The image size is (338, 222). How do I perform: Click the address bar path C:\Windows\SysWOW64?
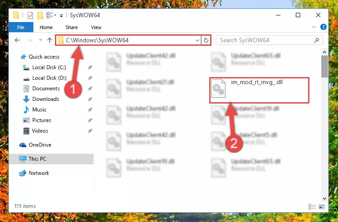97,40
